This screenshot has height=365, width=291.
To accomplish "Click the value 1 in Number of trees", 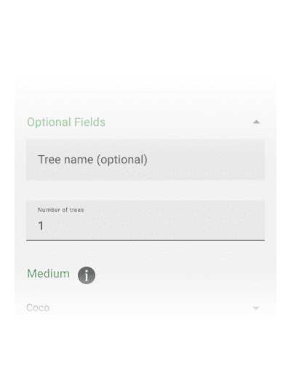I will pyautogui.click(x=41, y=226).
